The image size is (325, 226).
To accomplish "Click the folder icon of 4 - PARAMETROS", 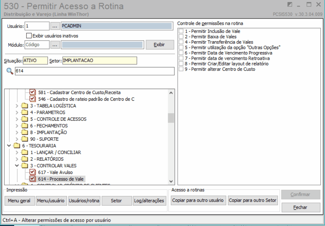I will pos(25,113).
